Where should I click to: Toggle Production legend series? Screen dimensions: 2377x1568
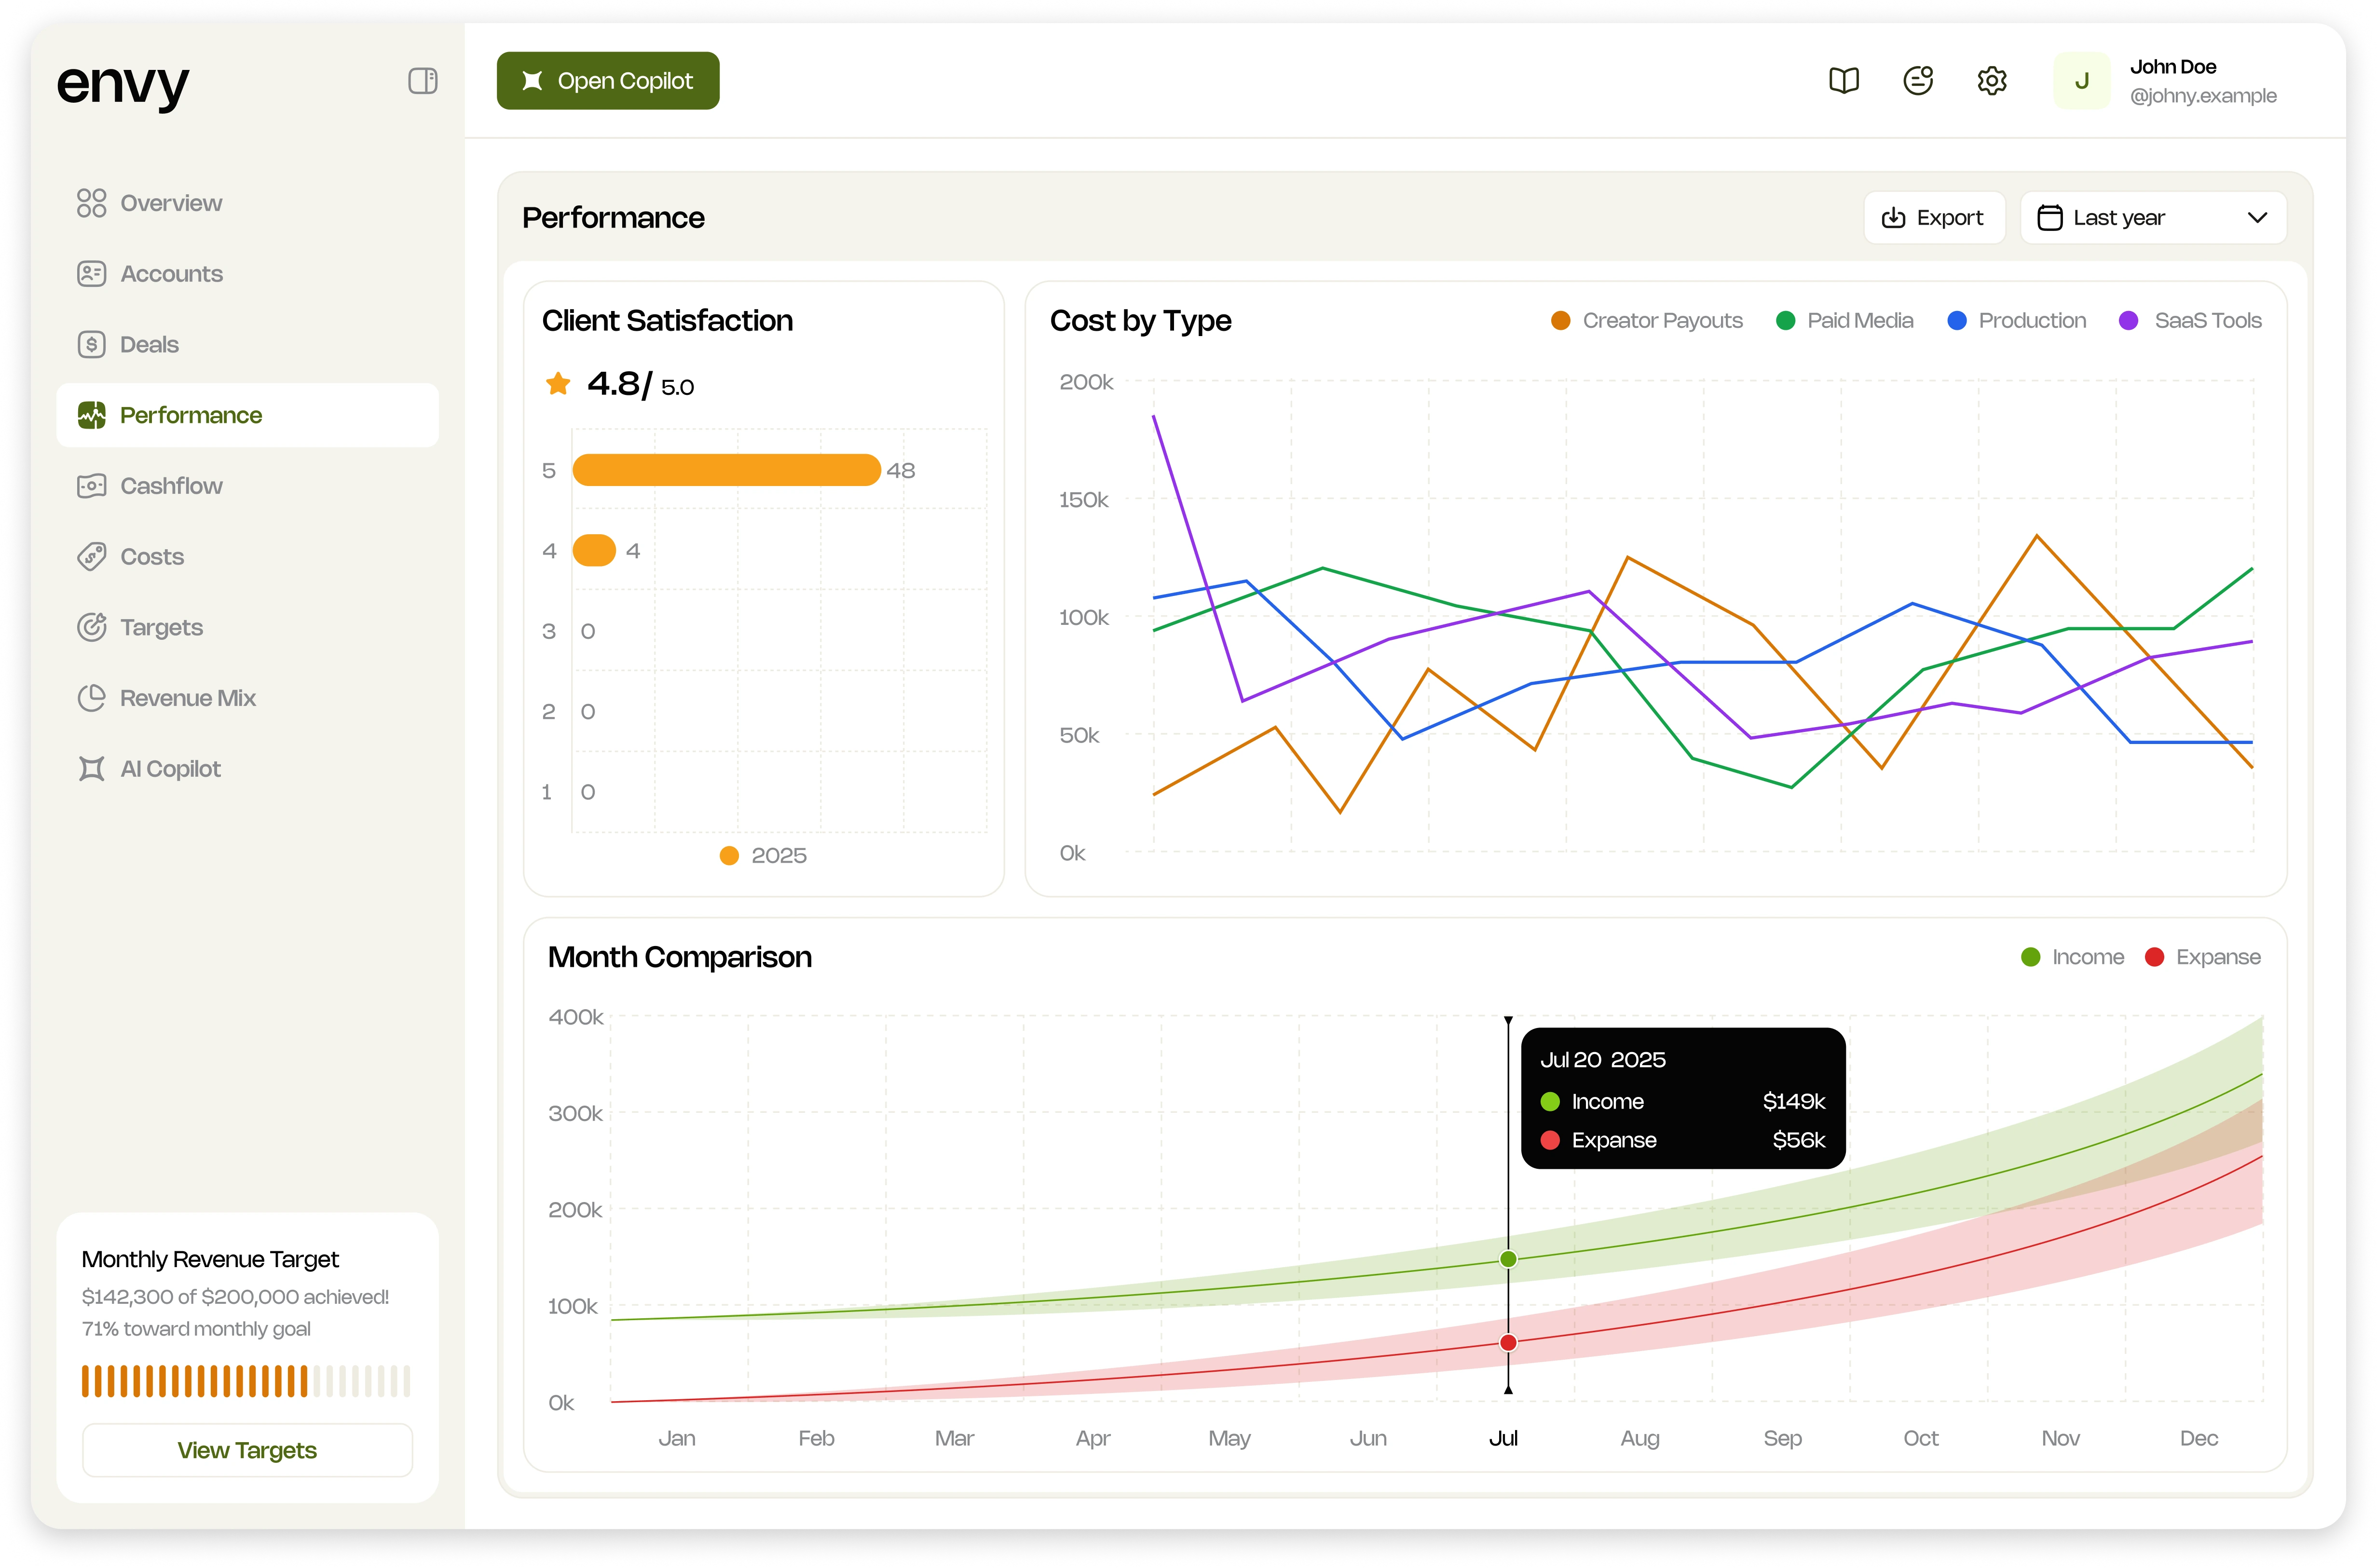point(2017,321)
